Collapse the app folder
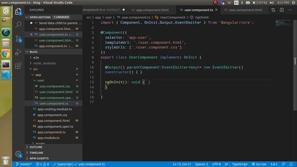This screenshot has width=297, height=167. 38,75
